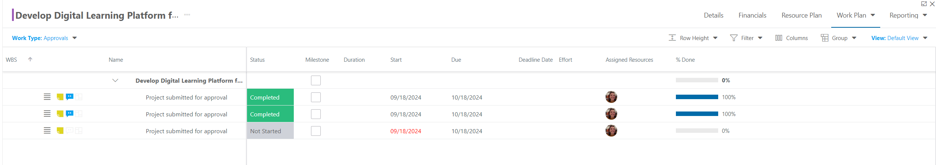Check Milestone box on first Completed row
Screen dimensions: 936x165
point(316,97)
